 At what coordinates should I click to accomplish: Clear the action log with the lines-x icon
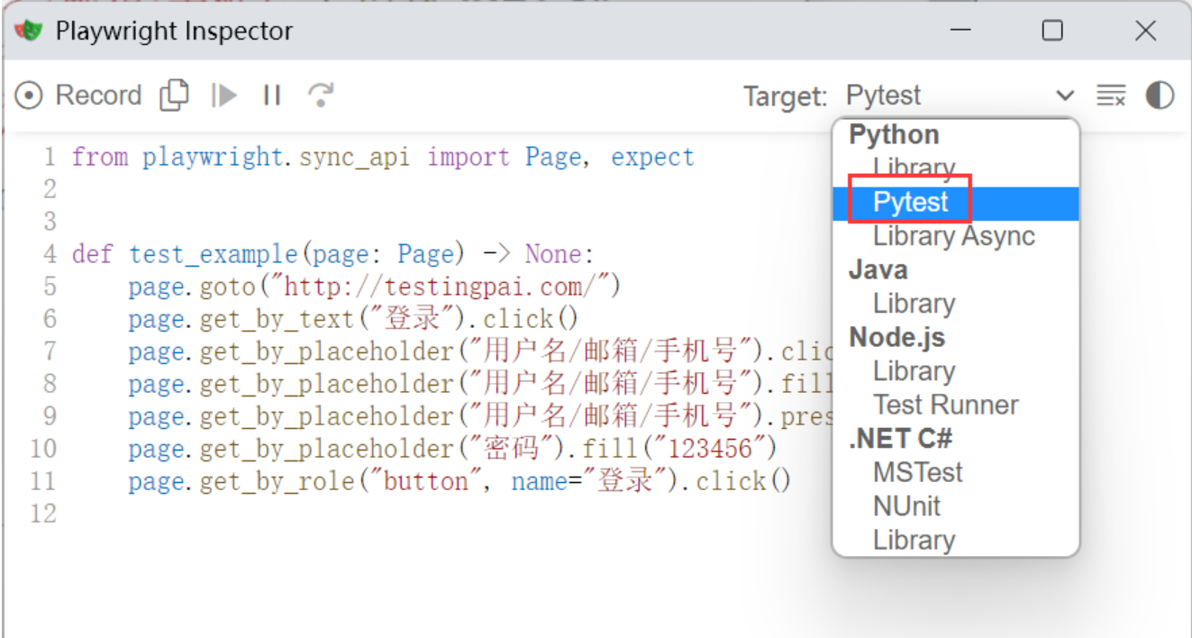[x=1111, y=95]
